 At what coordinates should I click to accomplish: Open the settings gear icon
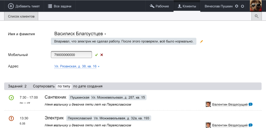(x=237, y=6)
